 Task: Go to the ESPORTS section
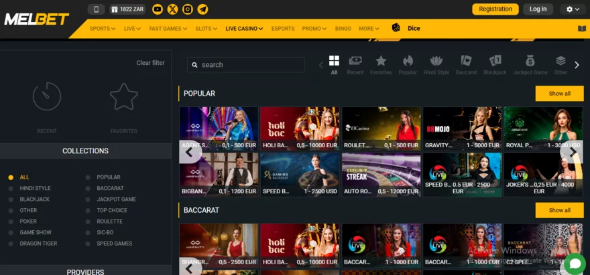(283, 29)
